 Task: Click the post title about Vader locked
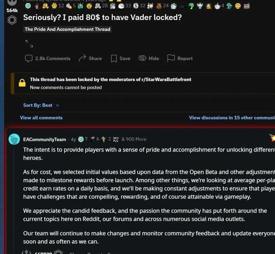(x=102, y=18)
